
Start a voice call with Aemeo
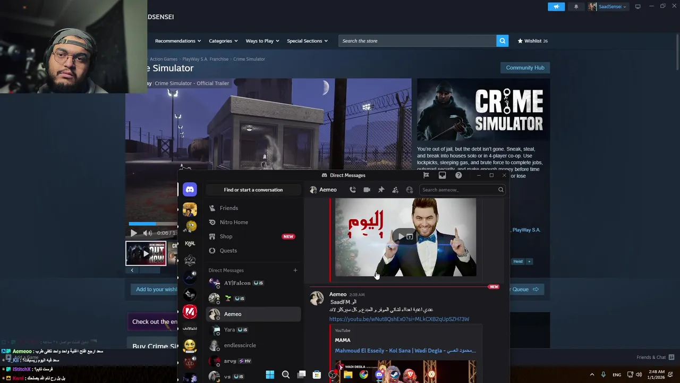353,190
